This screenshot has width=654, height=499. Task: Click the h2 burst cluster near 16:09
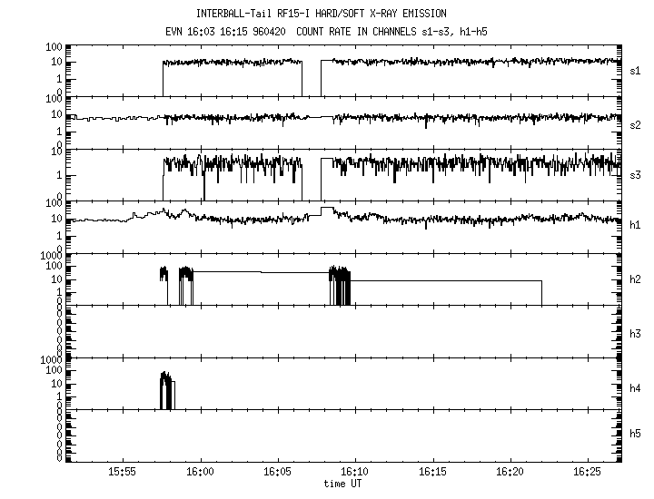(x=340, y=285)
